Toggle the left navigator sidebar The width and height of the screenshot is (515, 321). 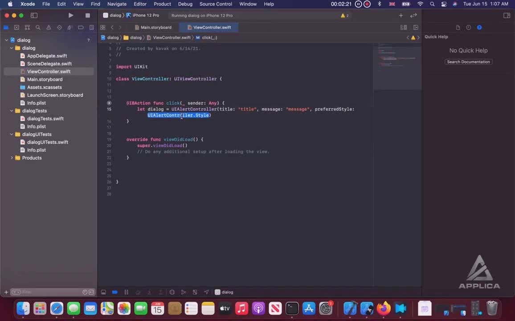34,15
